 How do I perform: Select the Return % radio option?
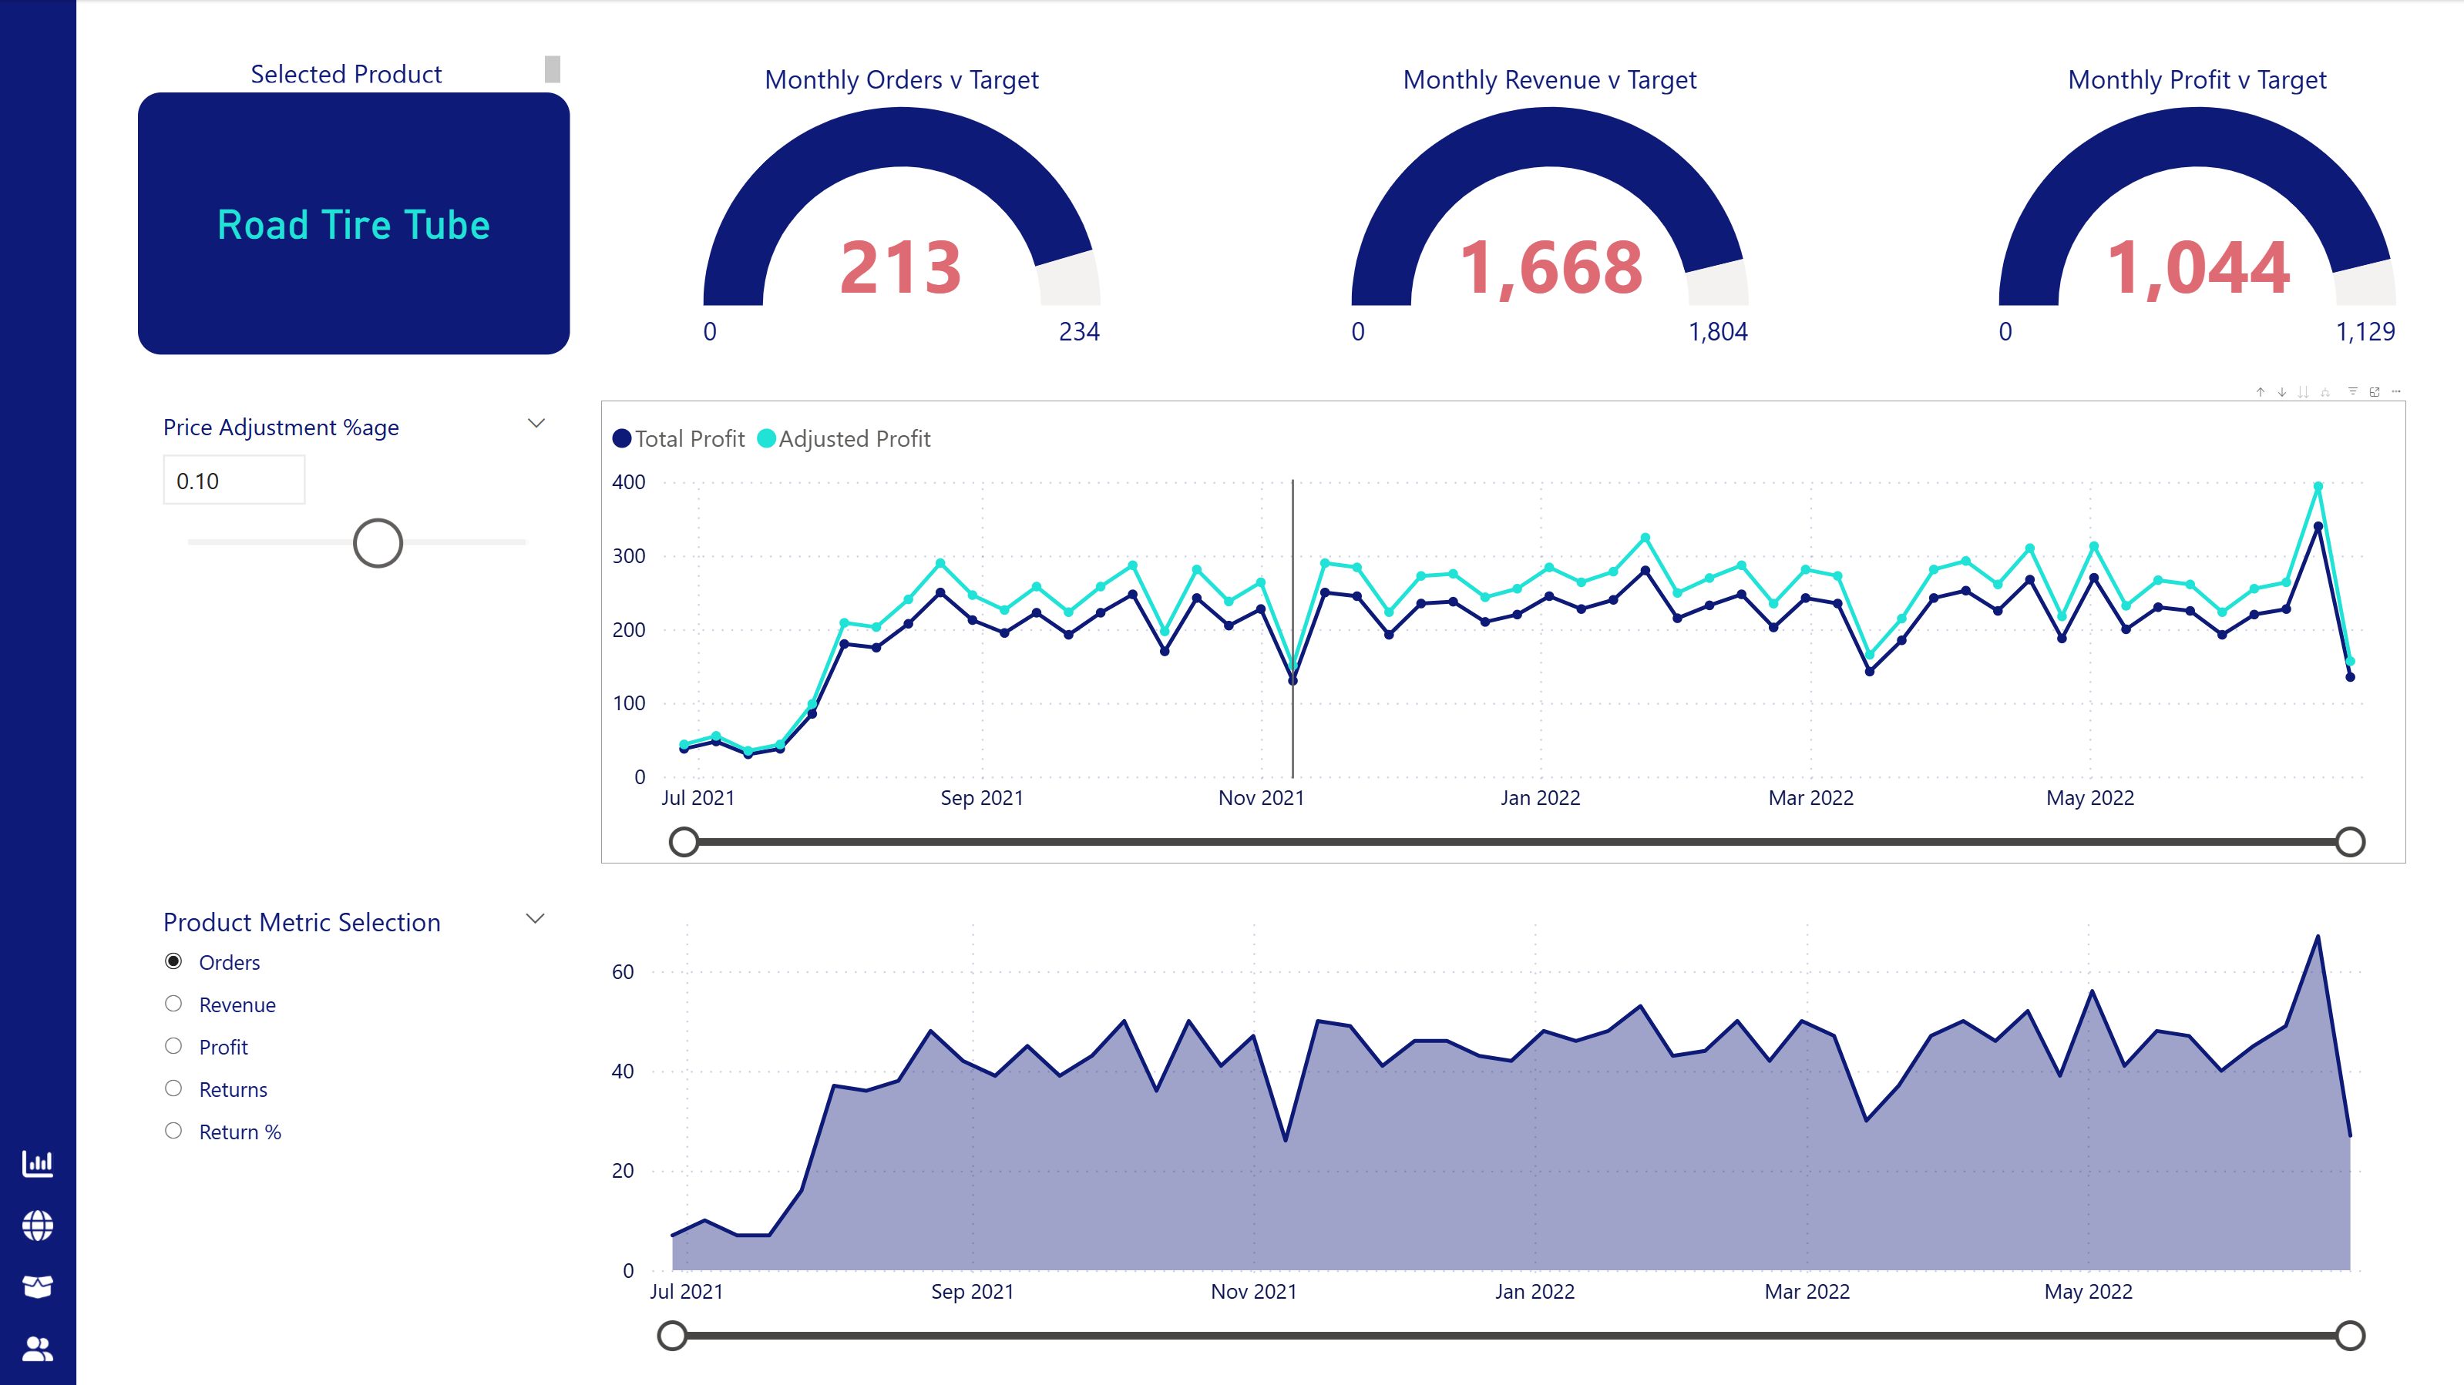click(x=173, y=1131)
